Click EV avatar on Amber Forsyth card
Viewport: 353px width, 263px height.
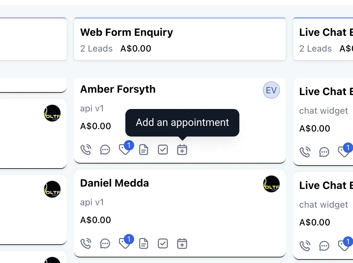click(271, 90)
